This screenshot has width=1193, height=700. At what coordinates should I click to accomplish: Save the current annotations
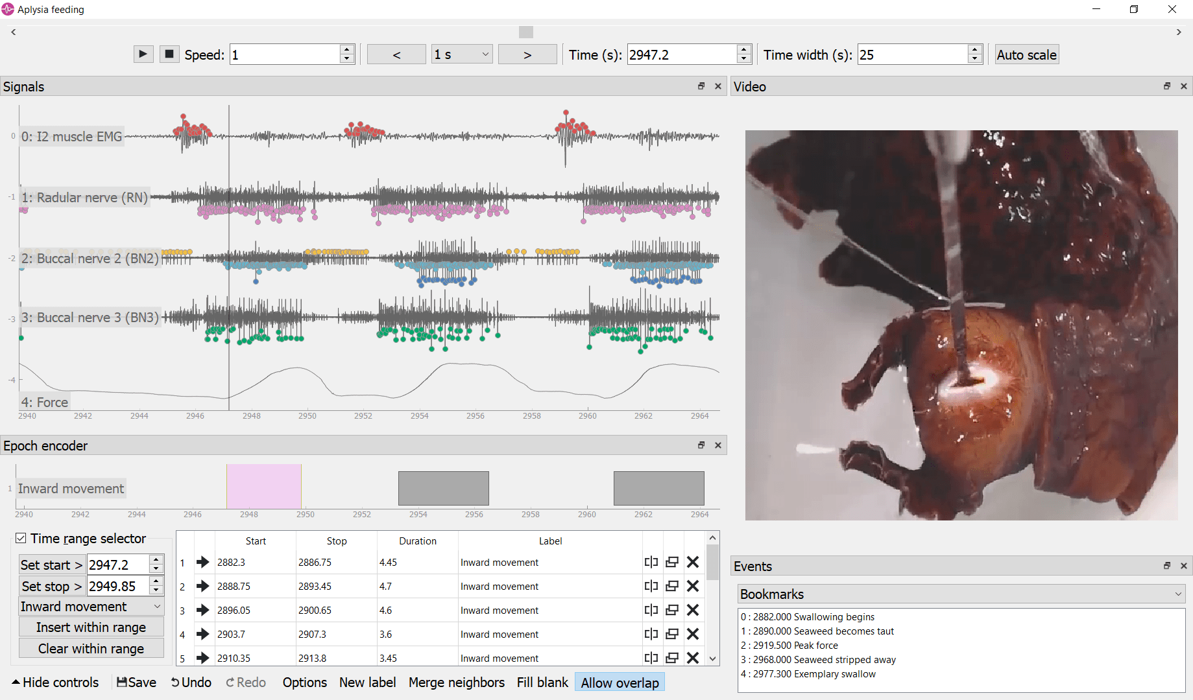[x=136, y=682]
